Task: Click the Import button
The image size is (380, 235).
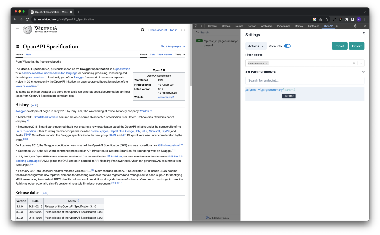Action: pyautogui.click(x=340, y=46)
